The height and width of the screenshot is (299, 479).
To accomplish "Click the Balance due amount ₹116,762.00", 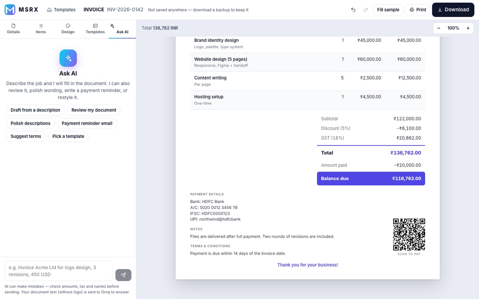I will tap(406, 179).
